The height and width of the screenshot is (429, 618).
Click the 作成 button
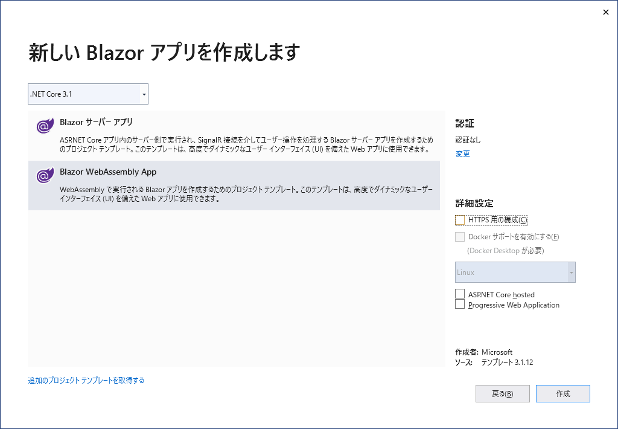[563, 393]
